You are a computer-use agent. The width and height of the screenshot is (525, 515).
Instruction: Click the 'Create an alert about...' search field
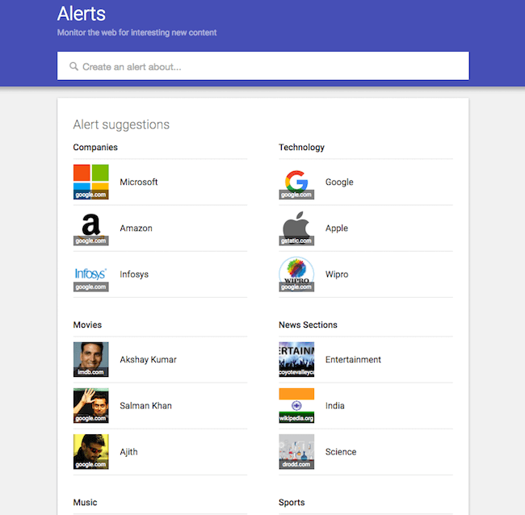click(x=262, y=66)
